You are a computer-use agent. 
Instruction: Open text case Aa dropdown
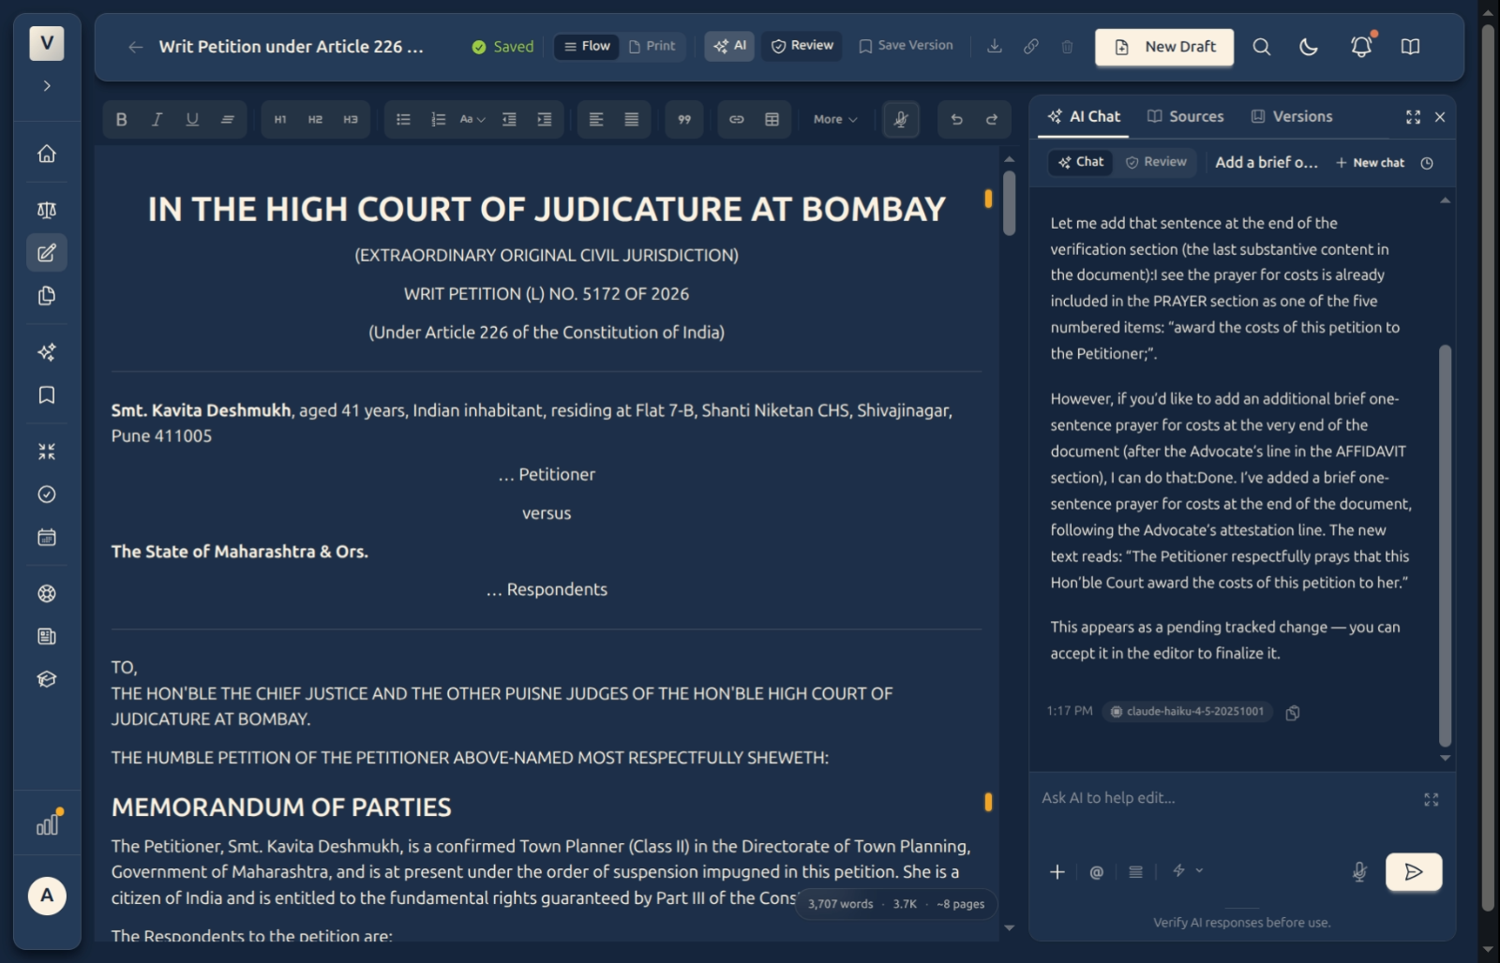[472, 120]
